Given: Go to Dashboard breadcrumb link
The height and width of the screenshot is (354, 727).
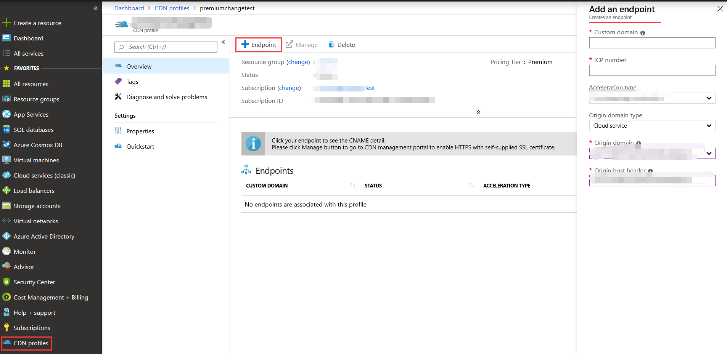Looking at the screenshot, I should pos(129,8).
